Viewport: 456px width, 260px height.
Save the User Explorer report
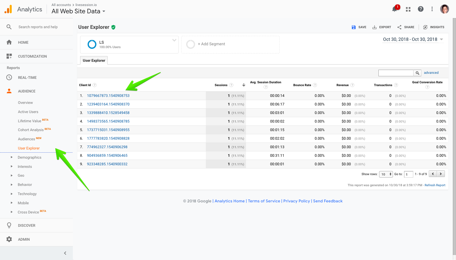pos(359,27)
